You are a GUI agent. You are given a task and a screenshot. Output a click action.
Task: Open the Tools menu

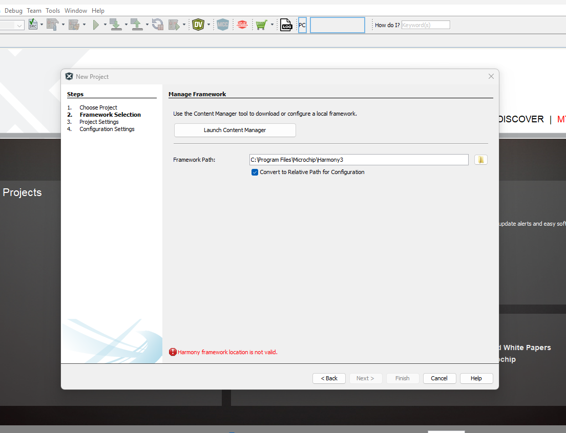(x=53, y=10)
